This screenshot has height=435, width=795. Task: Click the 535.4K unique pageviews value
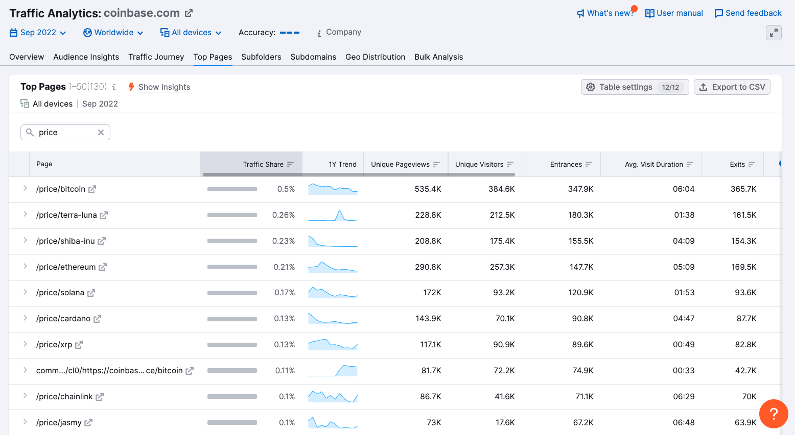(x=428, y=189)
